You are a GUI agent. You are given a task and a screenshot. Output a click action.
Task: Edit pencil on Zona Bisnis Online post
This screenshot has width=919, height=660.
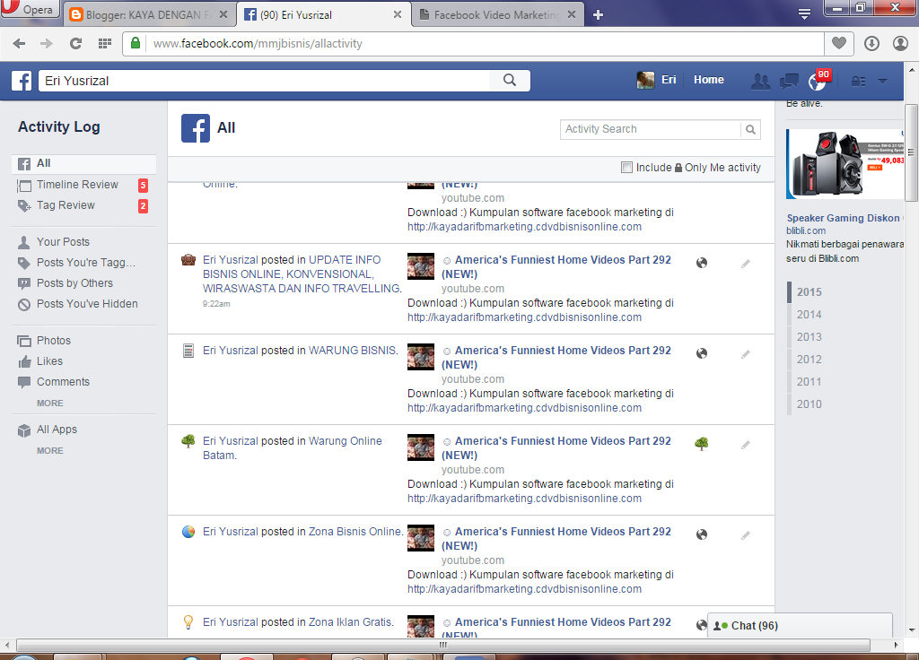tap(746, 535)
